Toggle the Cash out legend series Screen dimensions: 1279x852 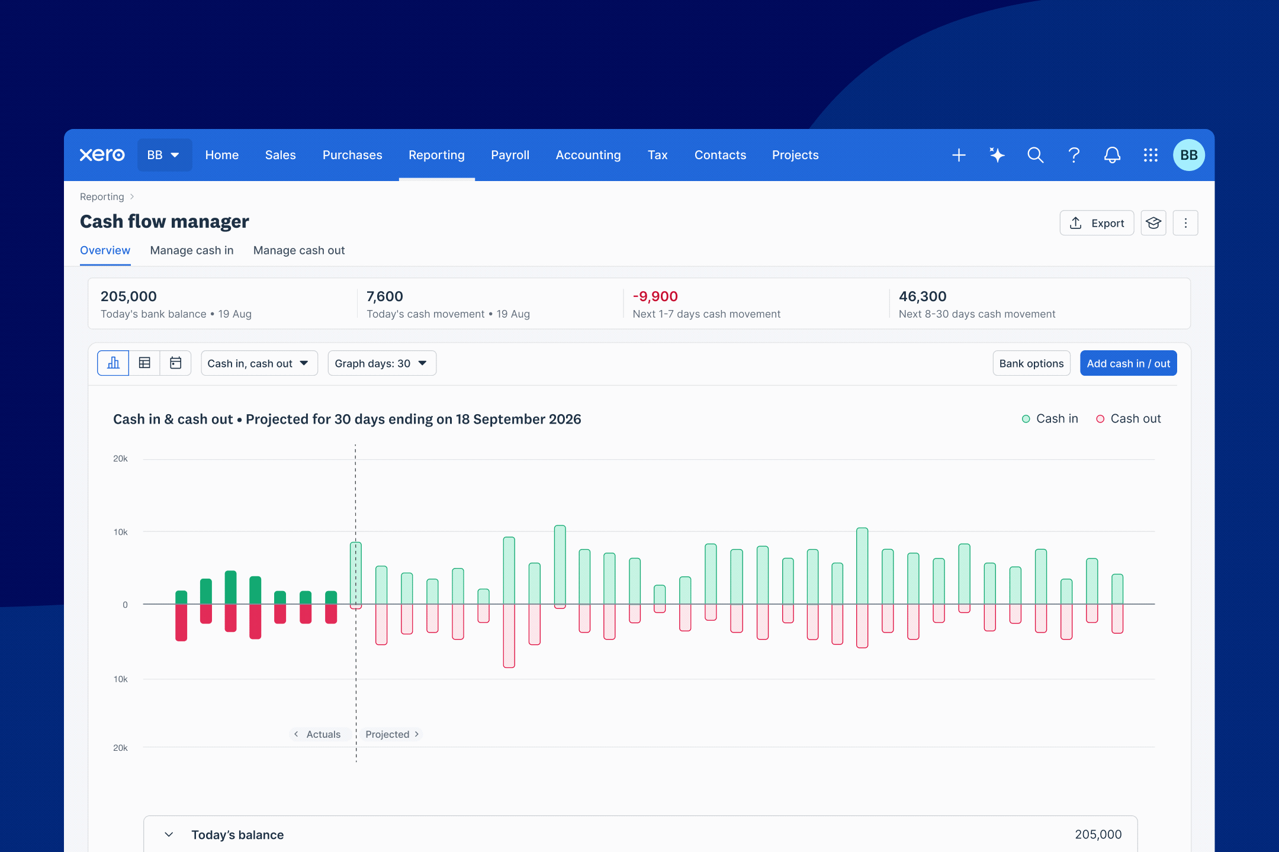[x=1128, y=419]
